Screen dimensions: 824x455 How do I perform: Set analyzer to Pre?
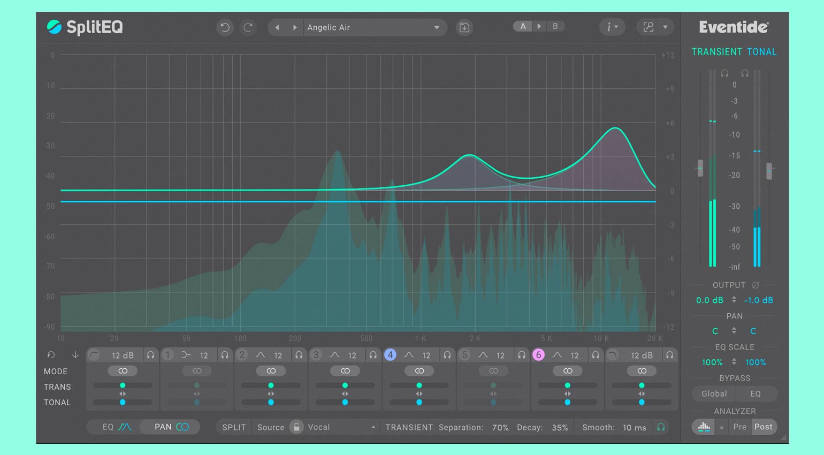pos(739,427)
